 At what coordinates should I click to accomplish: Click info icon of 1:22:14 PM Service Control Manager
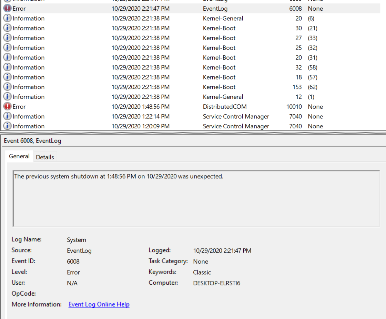7,116
